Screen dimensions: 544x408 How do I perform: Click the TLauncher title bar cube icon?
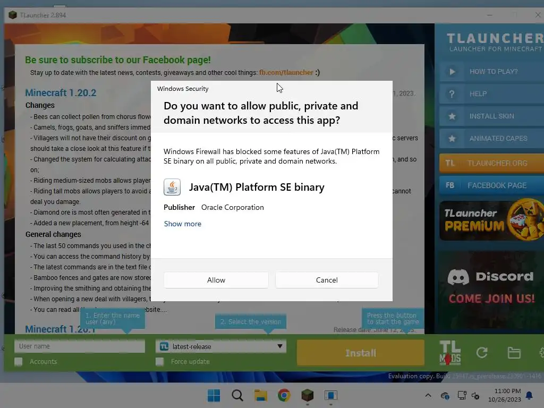point(13,15)
